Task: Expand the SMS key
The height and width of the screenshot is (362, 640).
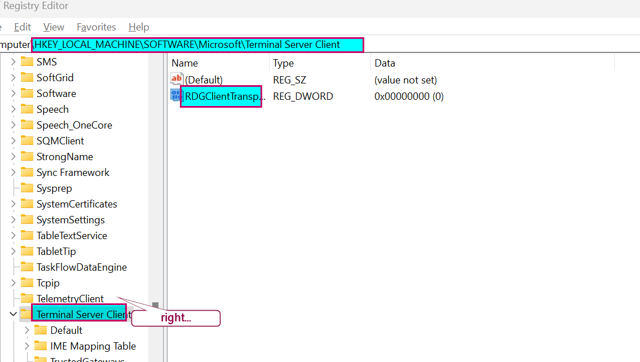Action: click(x=13, y=61)
